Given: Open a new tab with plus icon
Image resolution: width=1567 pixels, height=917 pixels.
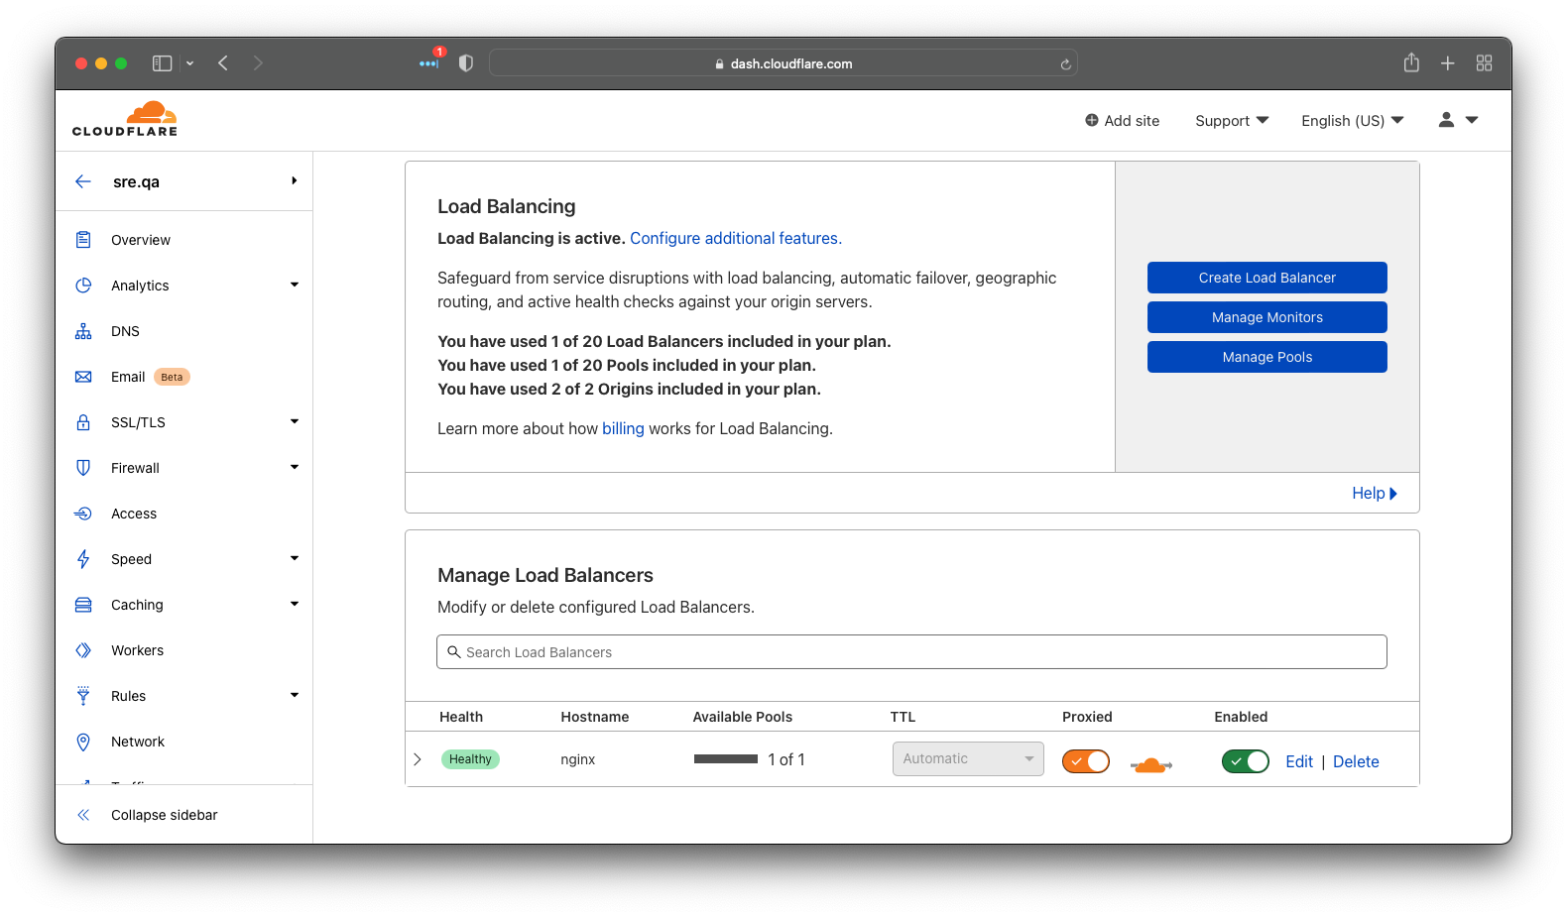Looking at the screenshot, I should pyautogui.click(x=1448, y=63).
